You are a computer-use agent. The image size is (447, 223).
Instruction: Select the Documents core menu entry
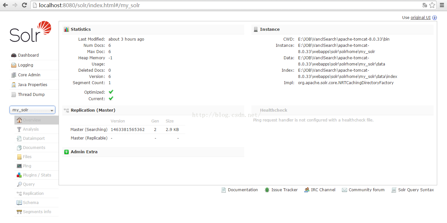(x=36, y=148)
